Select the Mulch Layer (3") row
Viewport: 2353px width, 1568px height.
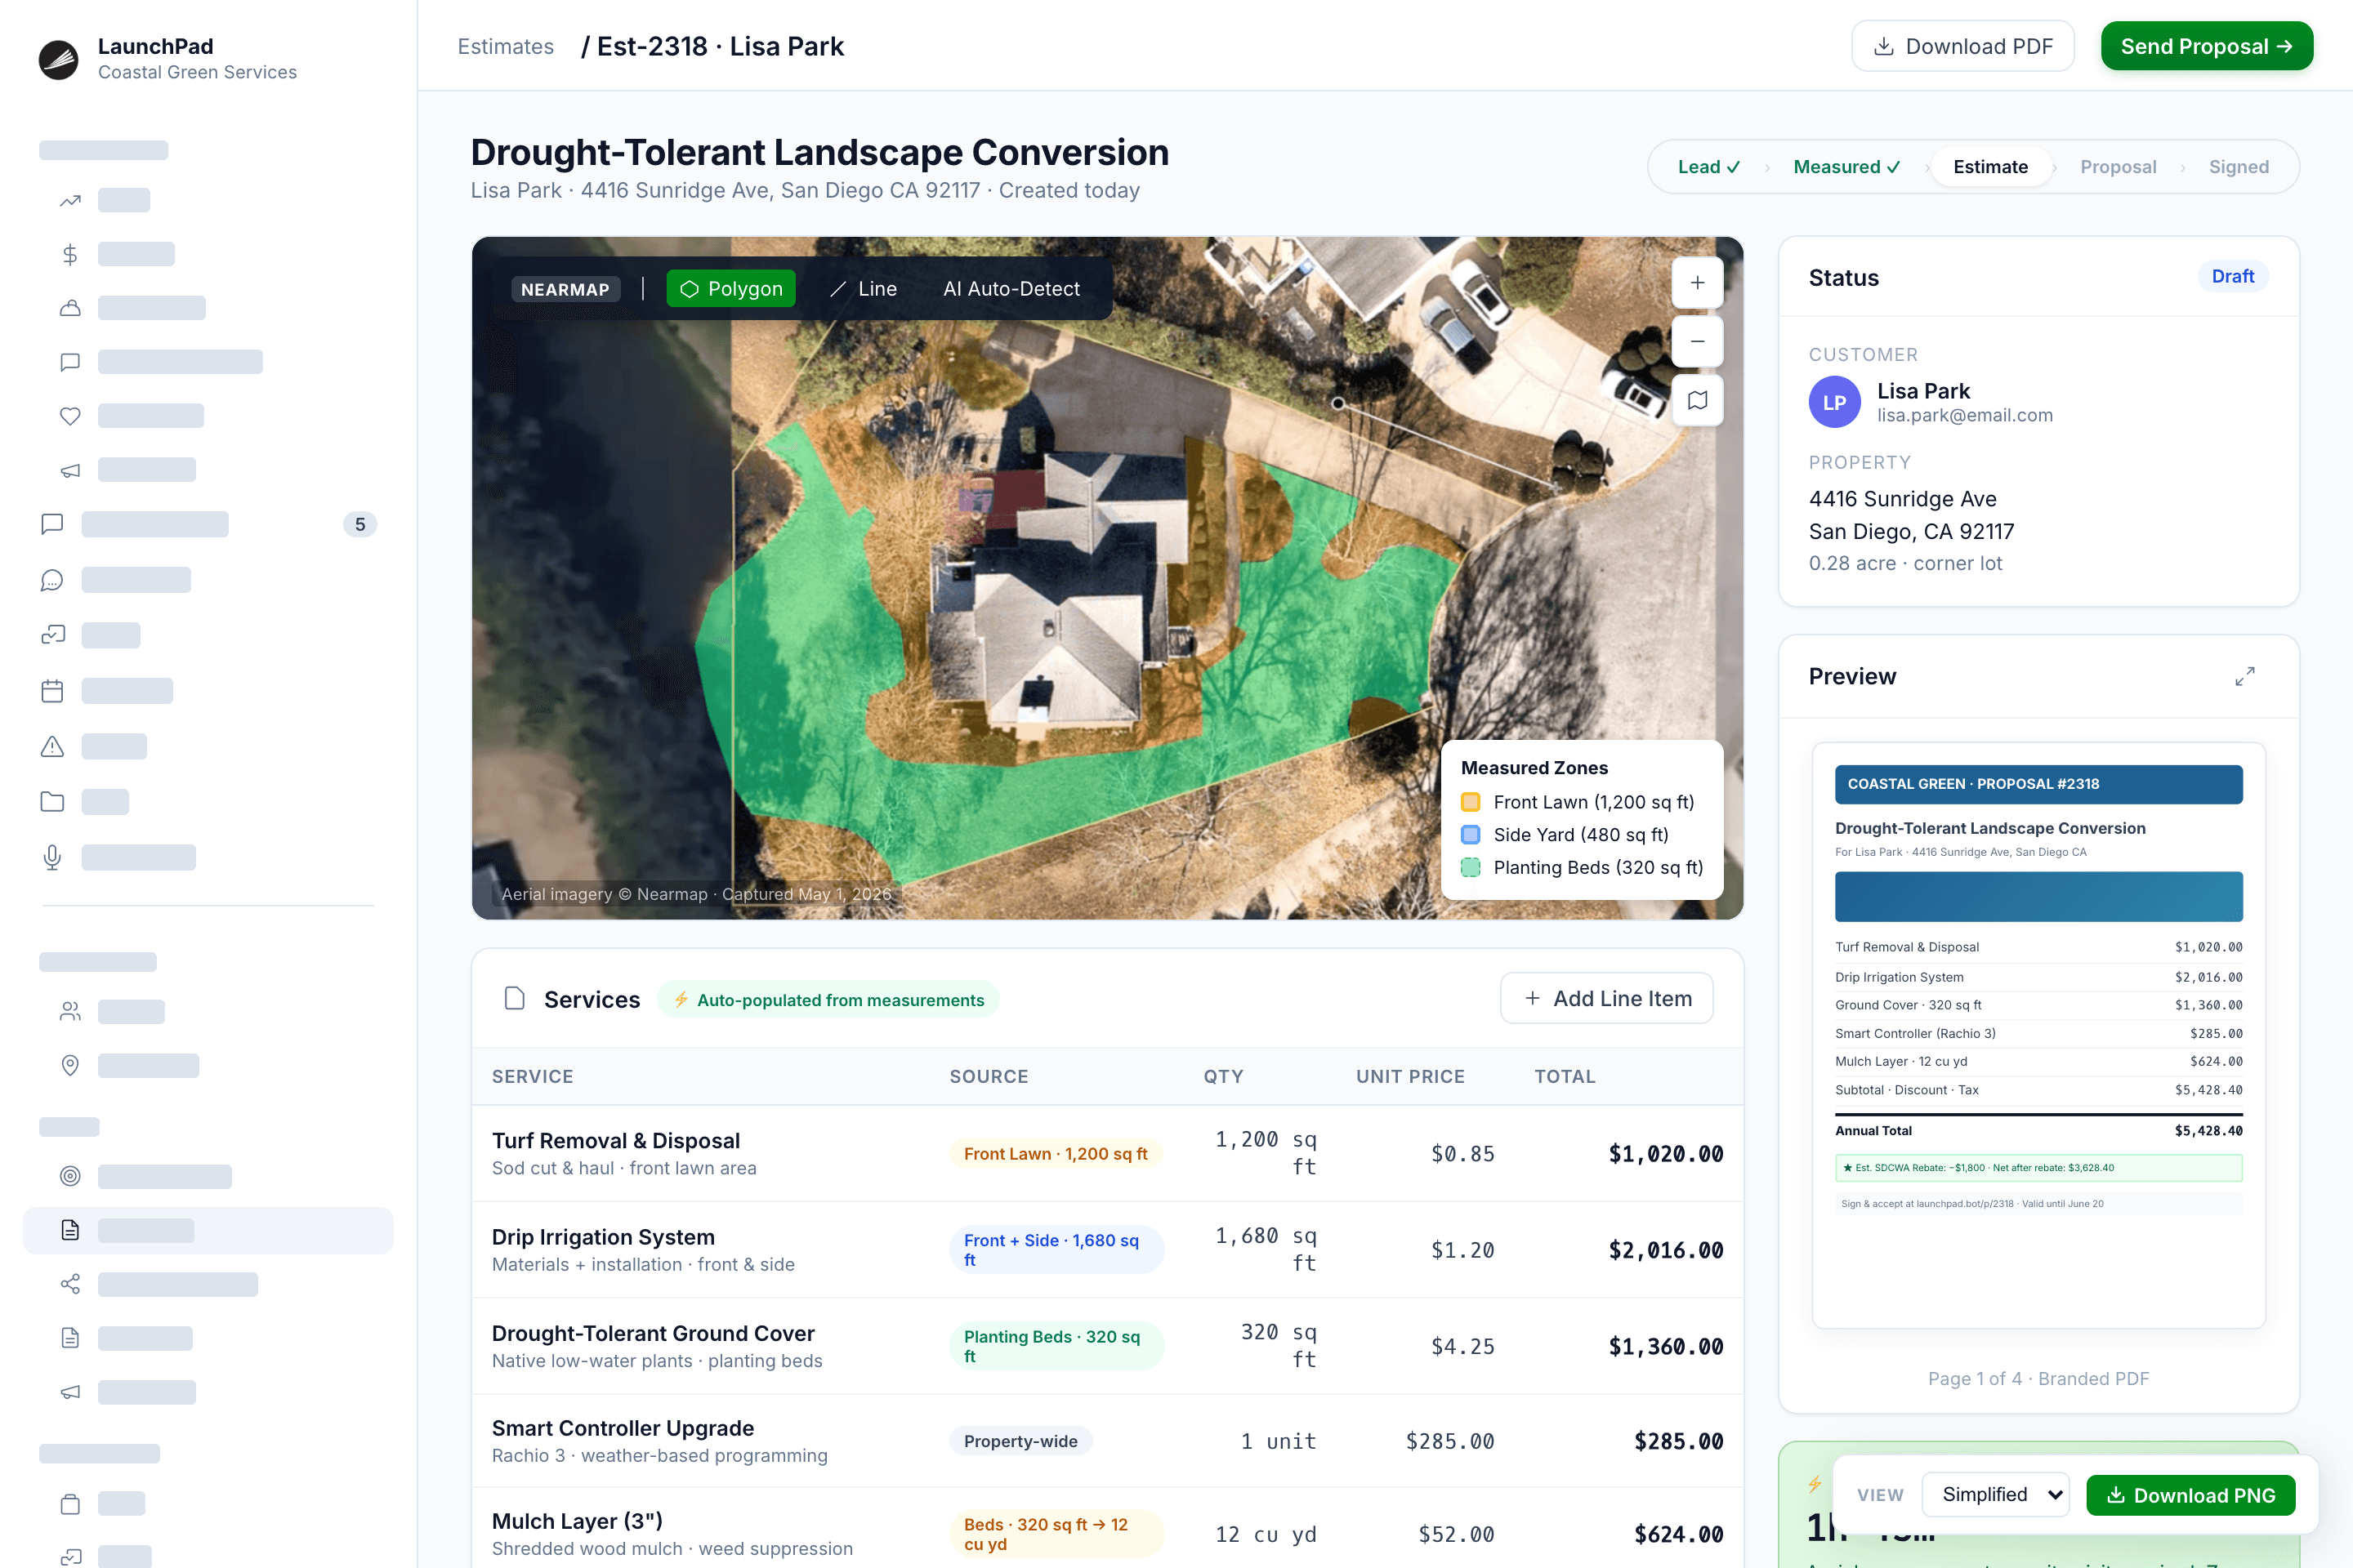1108,1534
